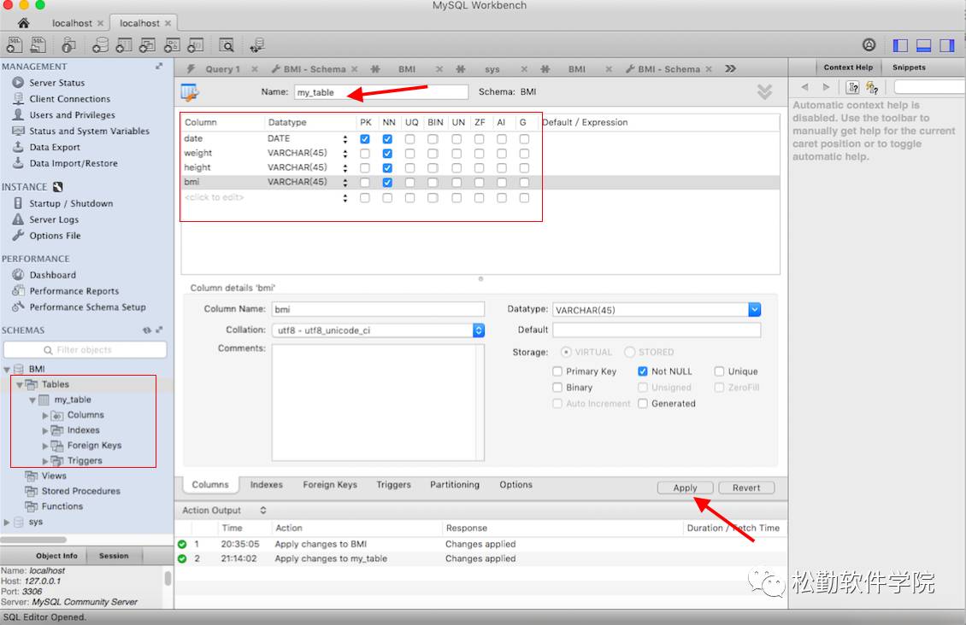Check Generated in column details
This screenshot has height=625, width=966.
point(643,404)
